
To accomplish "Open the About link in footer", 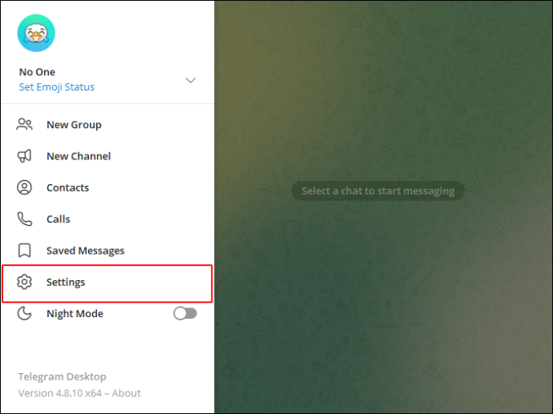I will point(127,393).
